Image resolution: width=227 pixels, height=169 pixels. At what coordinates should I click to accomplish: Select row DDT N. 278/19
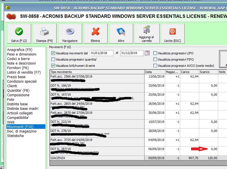click(x=97, y=133)
